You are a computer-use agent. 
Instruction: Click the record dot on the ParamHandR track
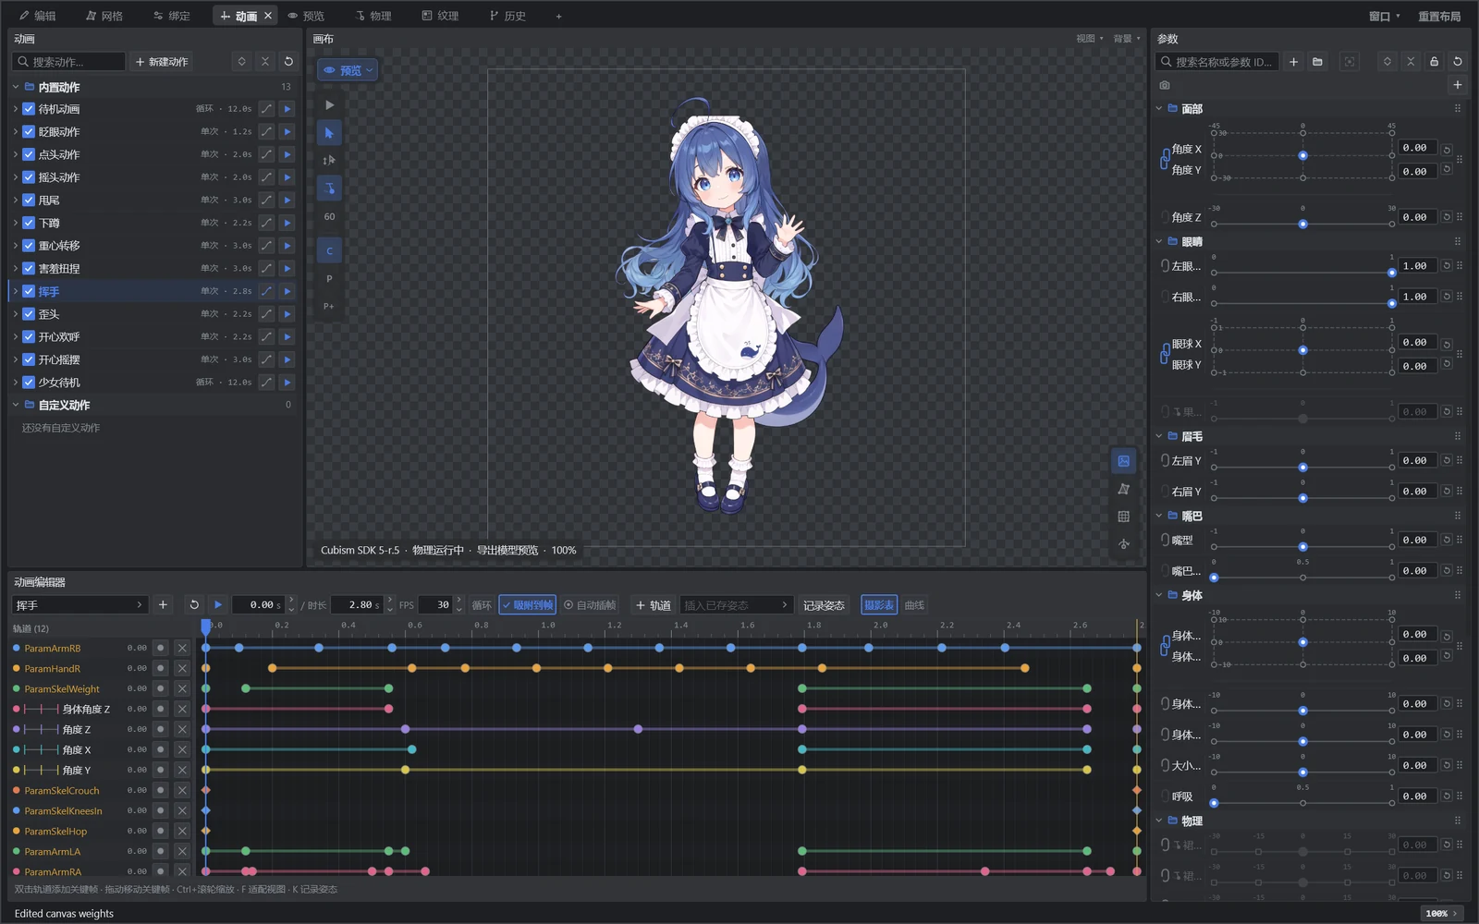click(161, 668)
